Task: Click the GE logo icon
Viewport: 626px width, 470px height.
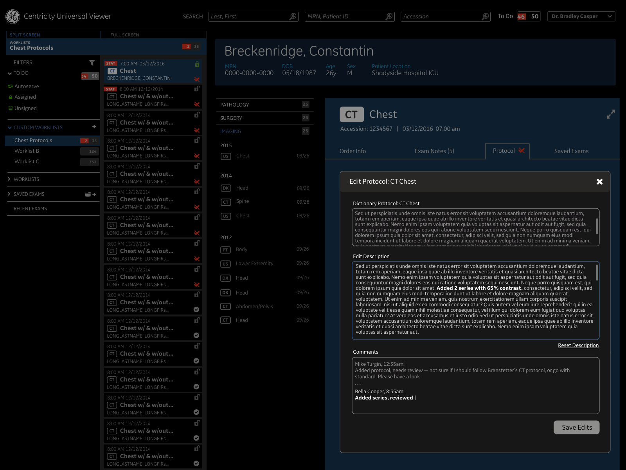Action: [13, 16]
